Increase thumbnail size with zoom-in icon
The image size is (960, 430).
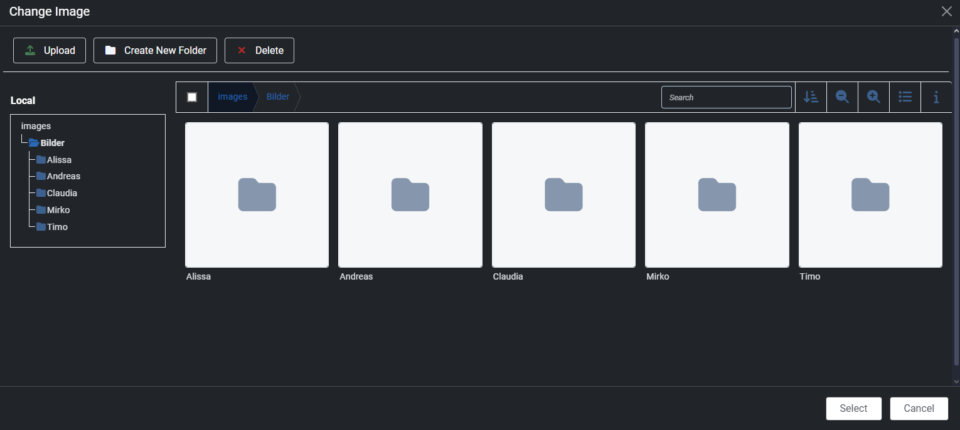point(873,97)
